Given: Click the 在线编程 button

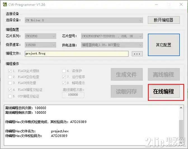Looking at the screenshot, I should pyautogui.click(x=164, y=91).
